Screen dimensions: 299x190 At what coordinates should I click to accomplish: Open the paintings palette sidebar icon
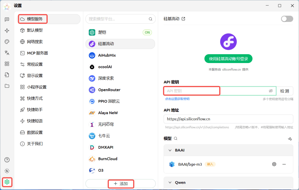coord(7,41)
